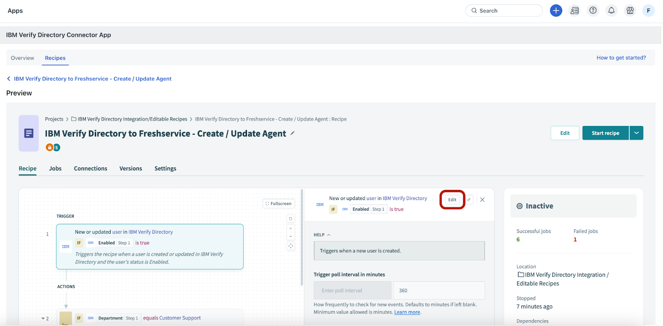Zoom in on the recipe canvas

tap(290, 229)
